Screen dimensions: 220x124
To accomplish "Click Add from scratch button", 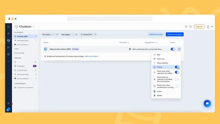I will pyautogui.click(x=156, y=34).
